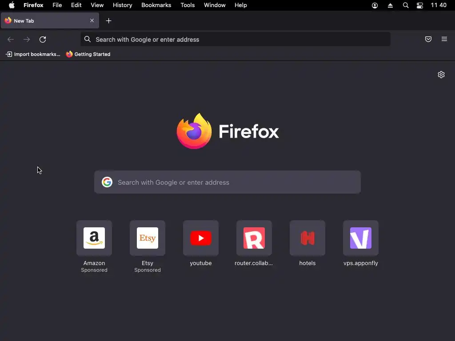455x341 pixels.
Task: Open the Apple menu
Action: (x=12, y=5)
